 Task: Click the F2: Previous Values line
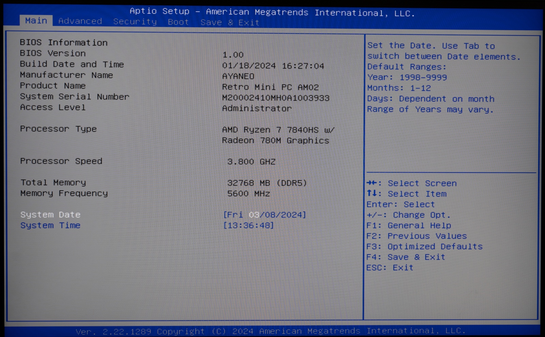pyautogui.click(x=417, y=236)
